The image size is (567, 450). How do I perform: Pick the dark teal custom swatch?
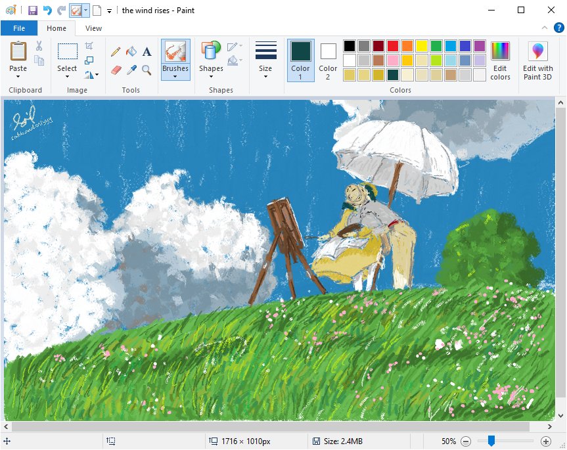pyautogui.click(x=393, y=75)
